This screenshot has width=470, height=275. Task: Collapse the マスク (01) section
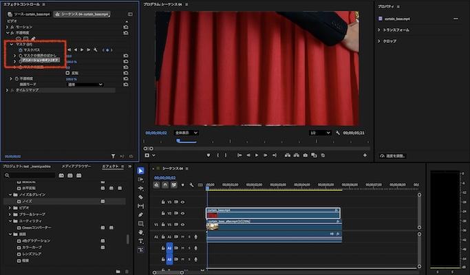pyautogui.click(x=12, y=44)
